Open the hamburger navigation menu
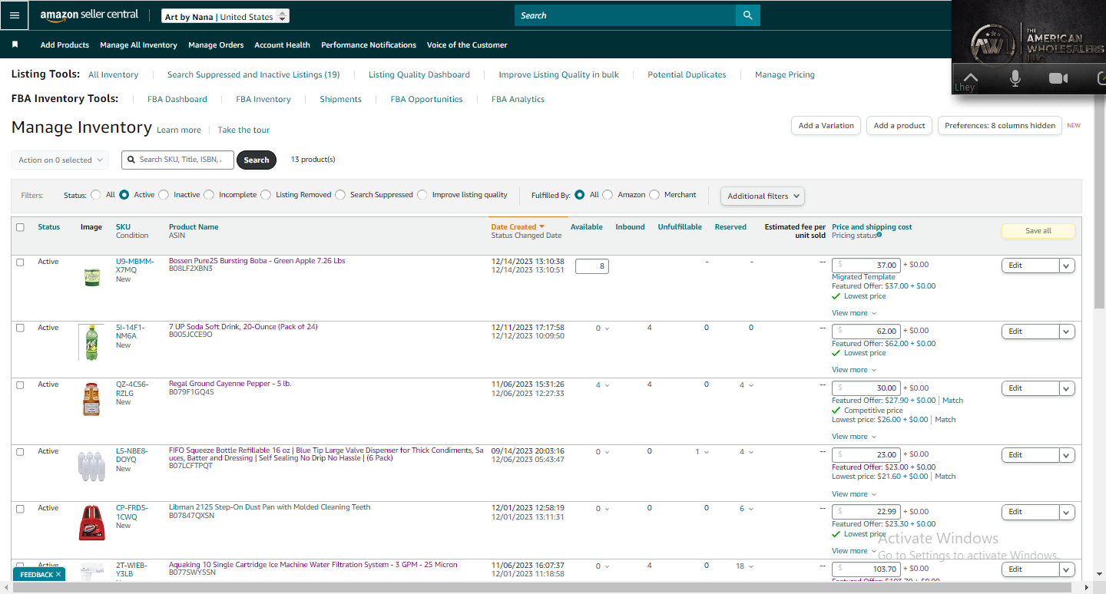The image size is (1106, 594). 15,15
